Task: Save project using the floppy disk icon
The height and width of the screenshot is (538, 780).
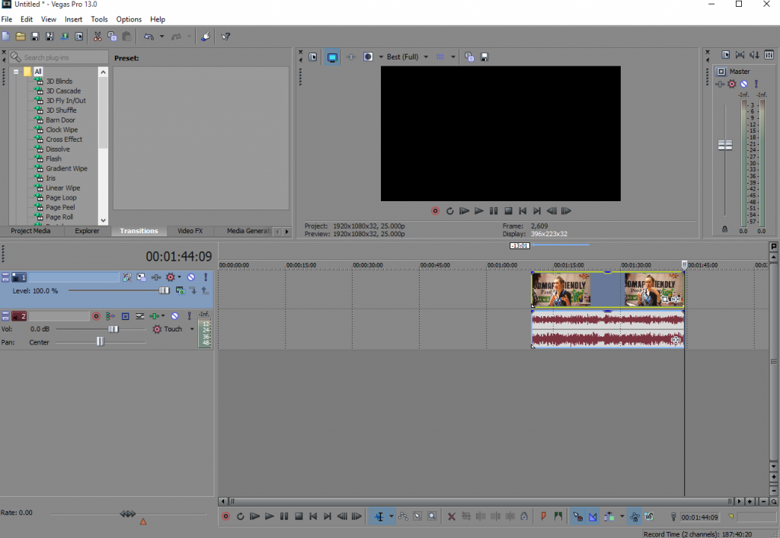Action: (x=35, y=37)
